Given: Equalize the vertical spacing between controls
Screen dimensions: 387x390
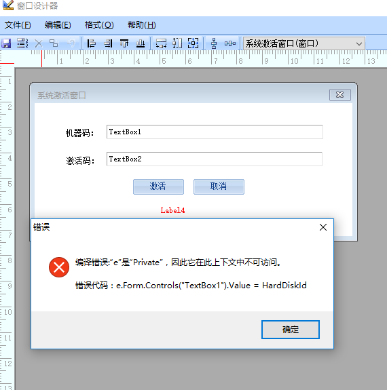Looking at the screenshot, I should tap(214, 43).
